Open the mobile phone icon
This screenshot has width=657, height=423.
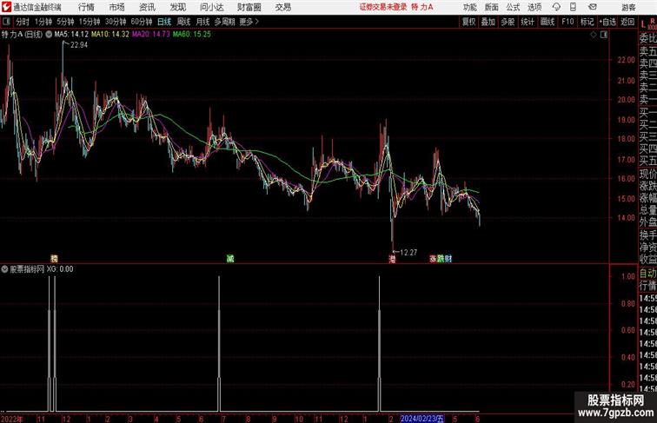tap(573, 7)
